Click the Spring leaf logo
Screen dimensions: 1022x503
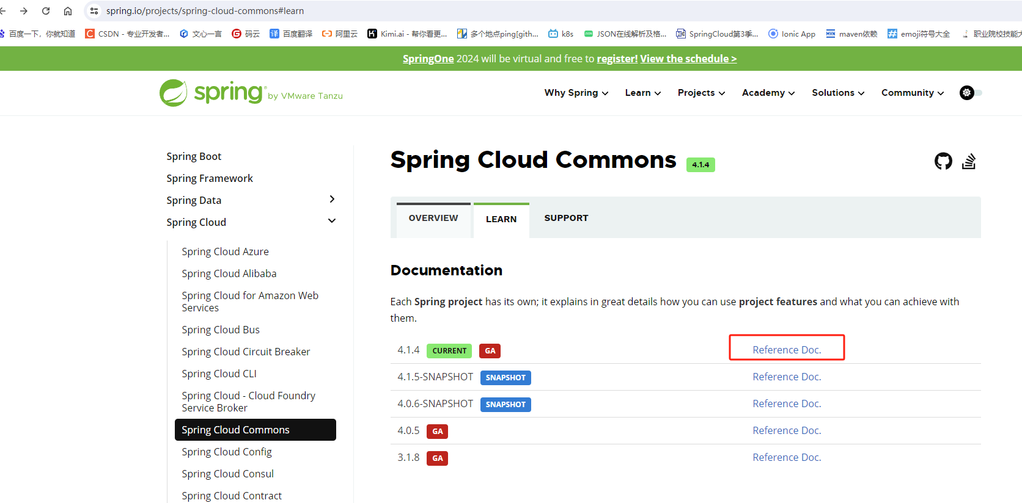pos(173,93)
